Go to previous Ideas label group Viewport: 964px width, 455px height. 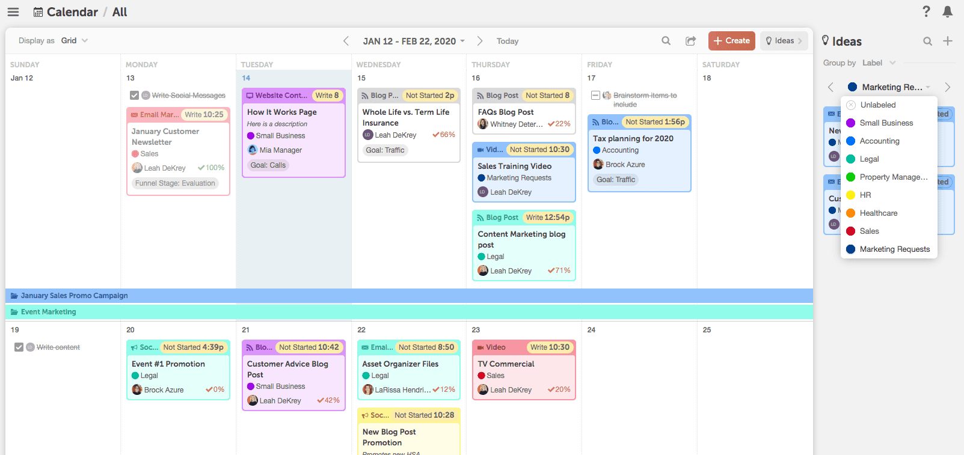pos(830,87)
